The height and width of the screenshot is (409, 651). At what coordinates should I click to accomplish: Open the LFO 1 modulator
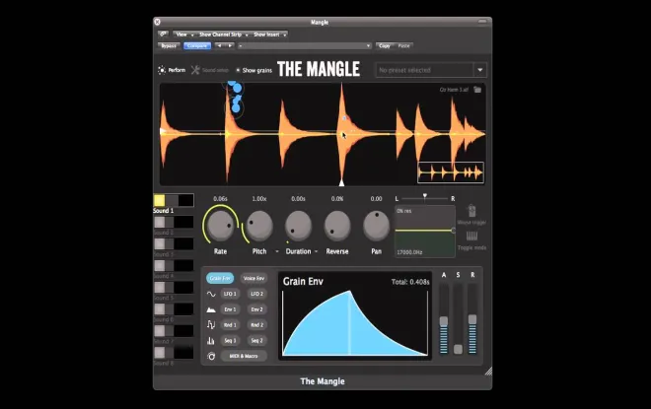[x=230, y=294]
